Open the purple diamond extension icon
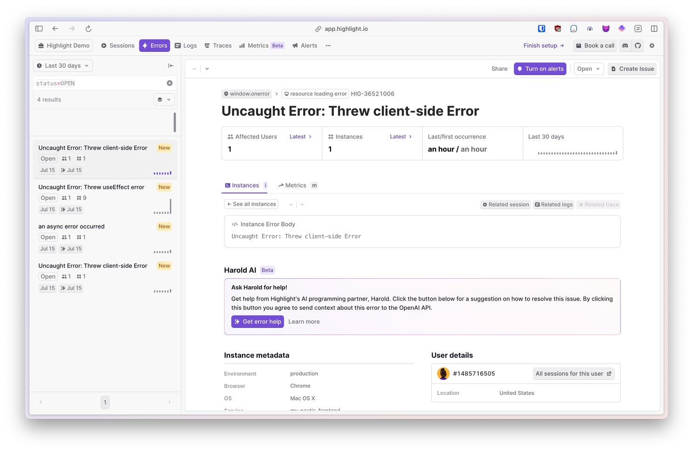 click(x=622, y=28)
